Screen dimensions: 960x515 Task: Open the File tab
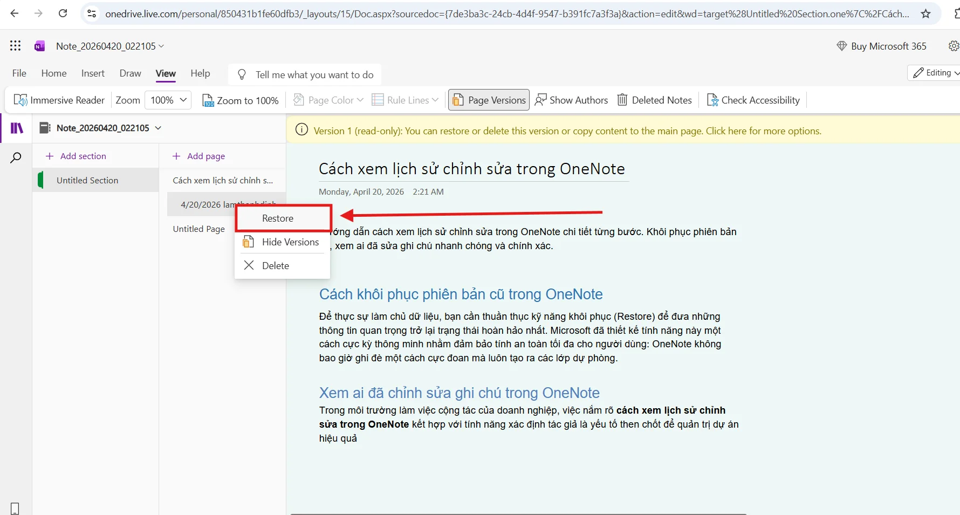19,73
